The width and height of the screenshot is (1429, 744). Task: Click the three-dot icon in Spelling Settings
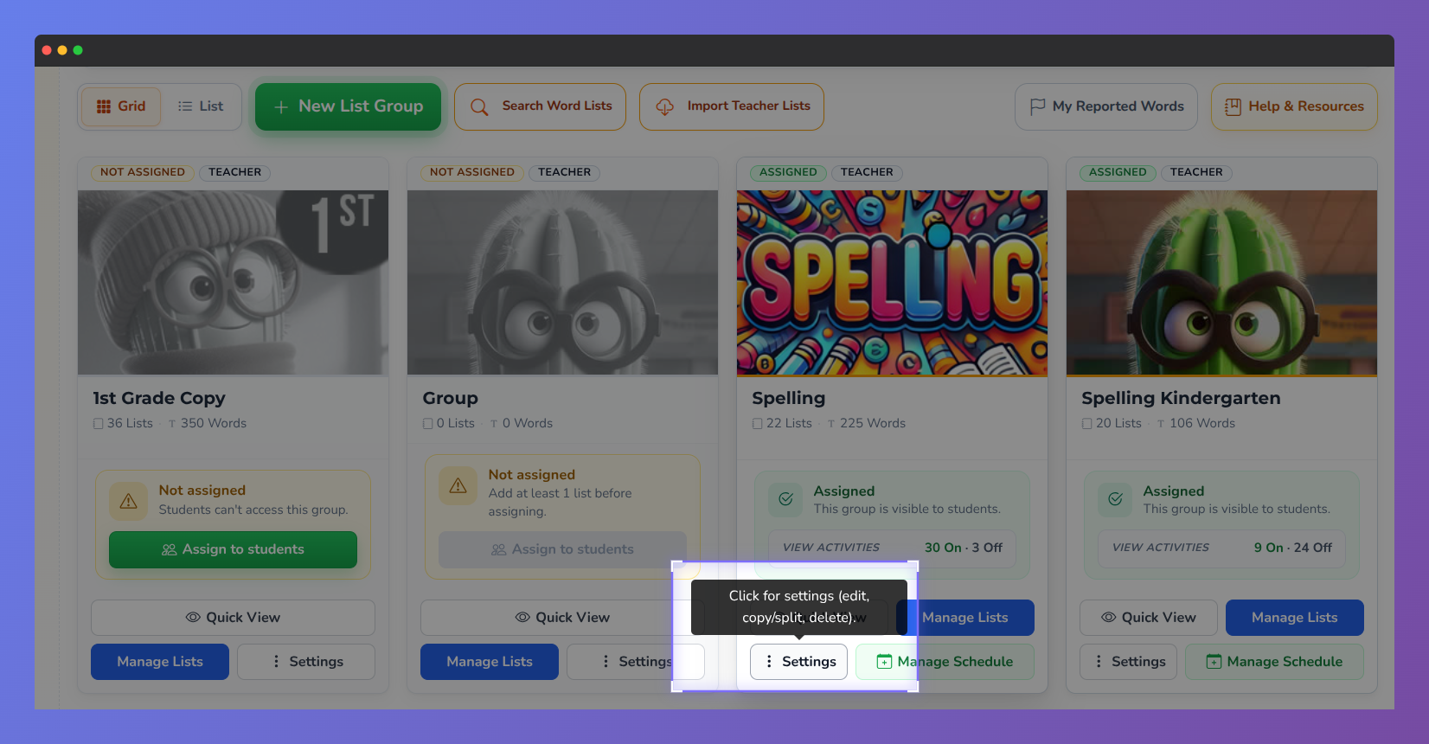click(x=769, y=662)
